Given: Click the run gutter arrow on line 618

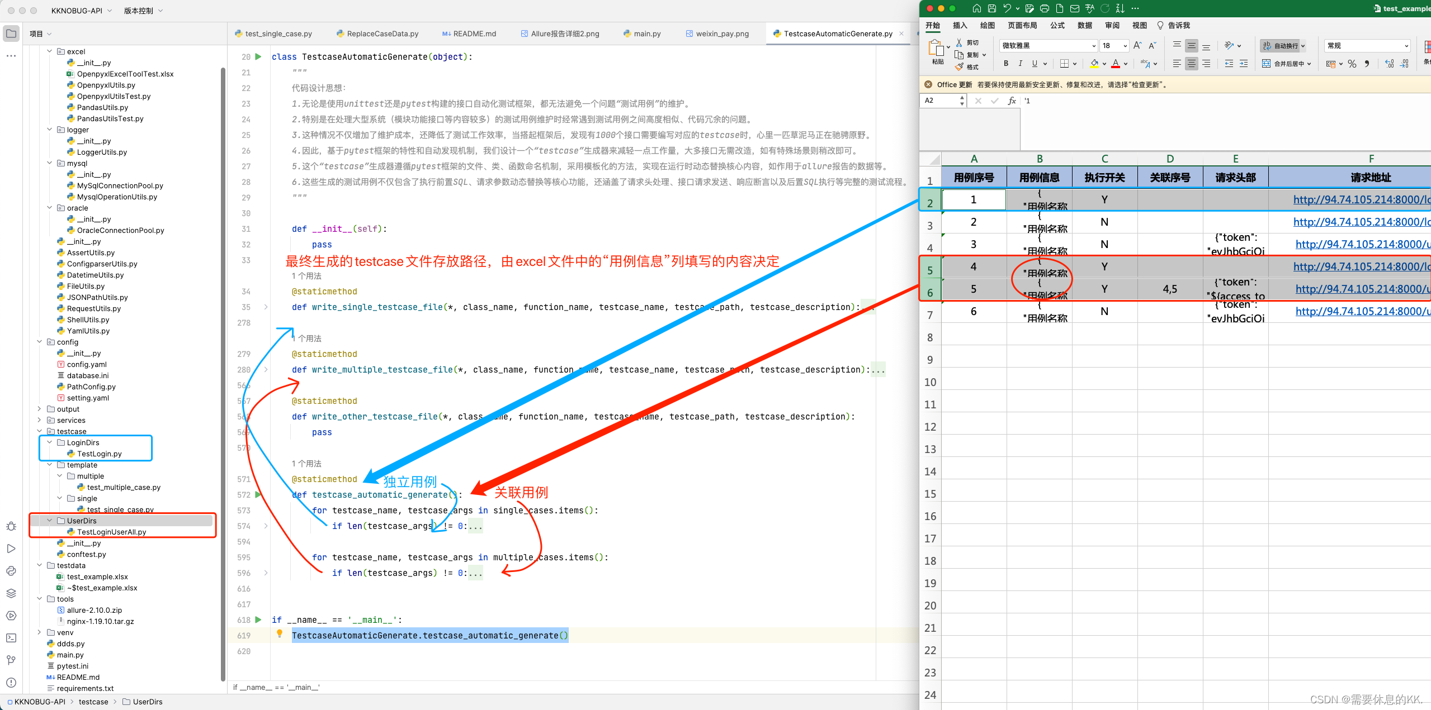Looking at the screenshot, I should pos(258,620).
